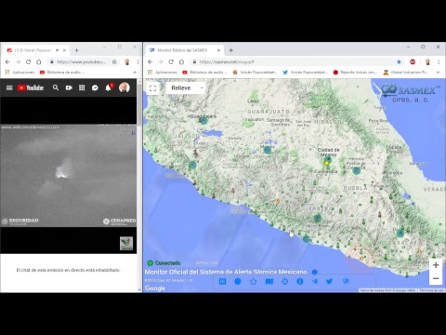Click the yellow marker at Ciudad de México
Image resolution: width=446 pixels, height=335 pixels.
[x=326, y=163]
